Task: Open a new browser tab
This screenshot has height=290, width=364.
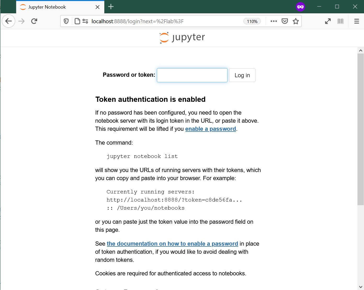Action: point(111,7)
